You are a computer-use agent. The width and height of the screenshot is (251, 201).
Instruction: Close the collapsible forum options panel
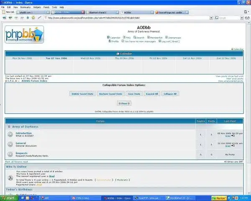coord(124,103)
